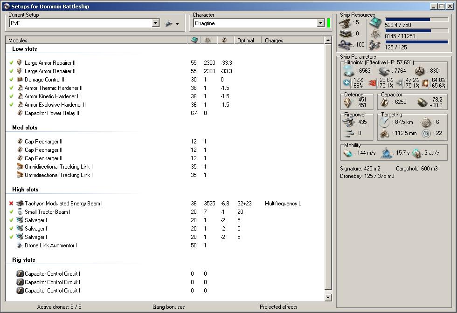Click the drone bandwidth icon beside 125 / 125

375,45
